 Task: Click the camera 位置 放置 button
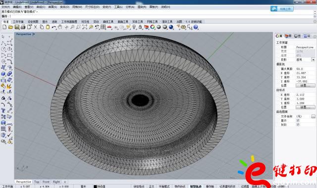(305, 86)
